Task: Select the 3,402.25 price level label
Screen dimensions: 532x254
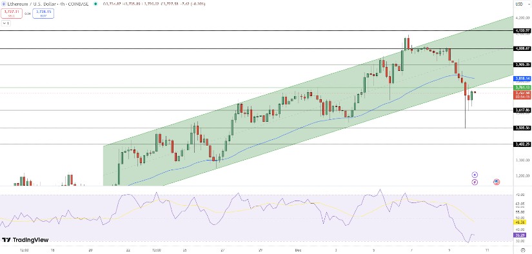Action: click(x=522, y=144)
